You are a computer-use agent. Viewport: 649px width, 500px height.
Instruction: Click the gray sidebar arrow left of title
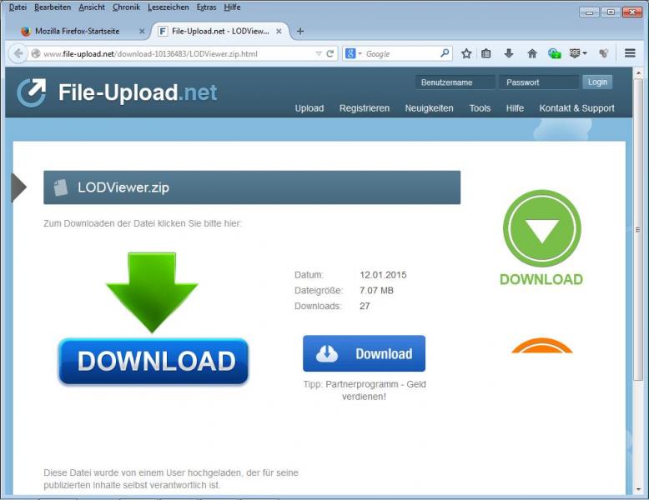tap(18, 187)
